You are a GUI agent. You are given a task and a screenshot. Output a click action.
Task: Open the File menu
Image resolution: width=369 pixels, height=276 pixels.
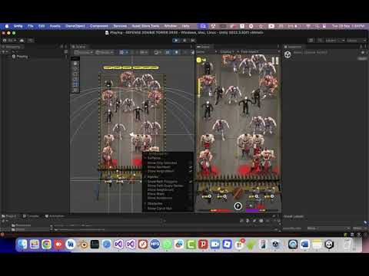coord(31,26)
